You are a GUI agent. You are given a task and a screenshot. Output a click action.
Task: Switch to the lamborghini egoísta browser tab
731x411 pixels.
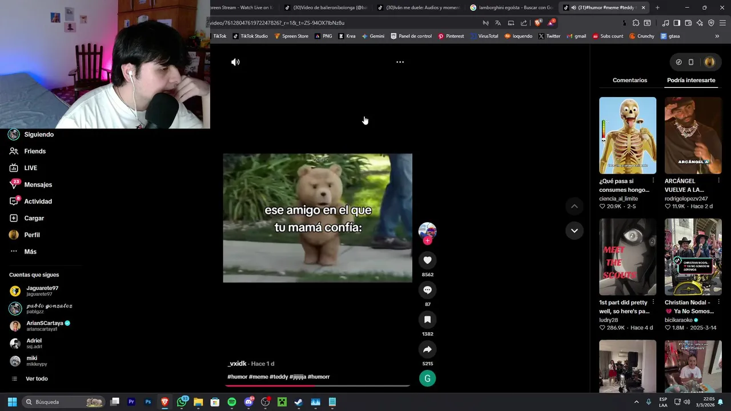[x=511, y=7]
